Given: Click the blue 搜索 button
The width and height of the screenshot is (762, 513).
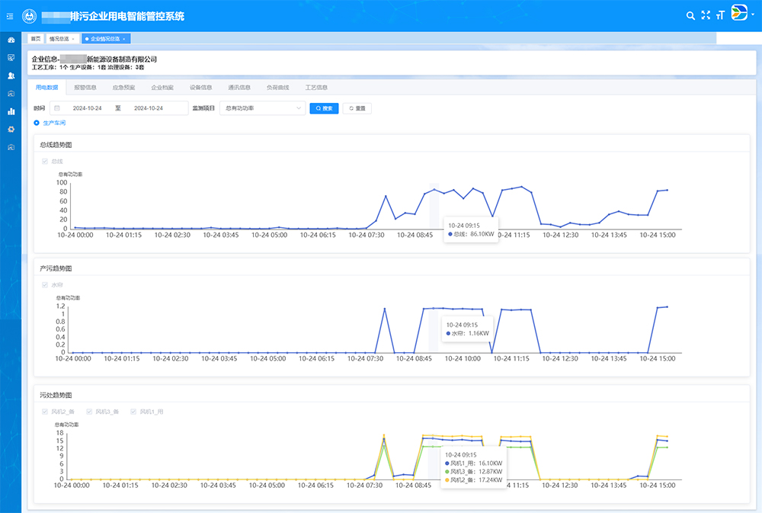Looking at the screenshot, I should coord(324,108).
